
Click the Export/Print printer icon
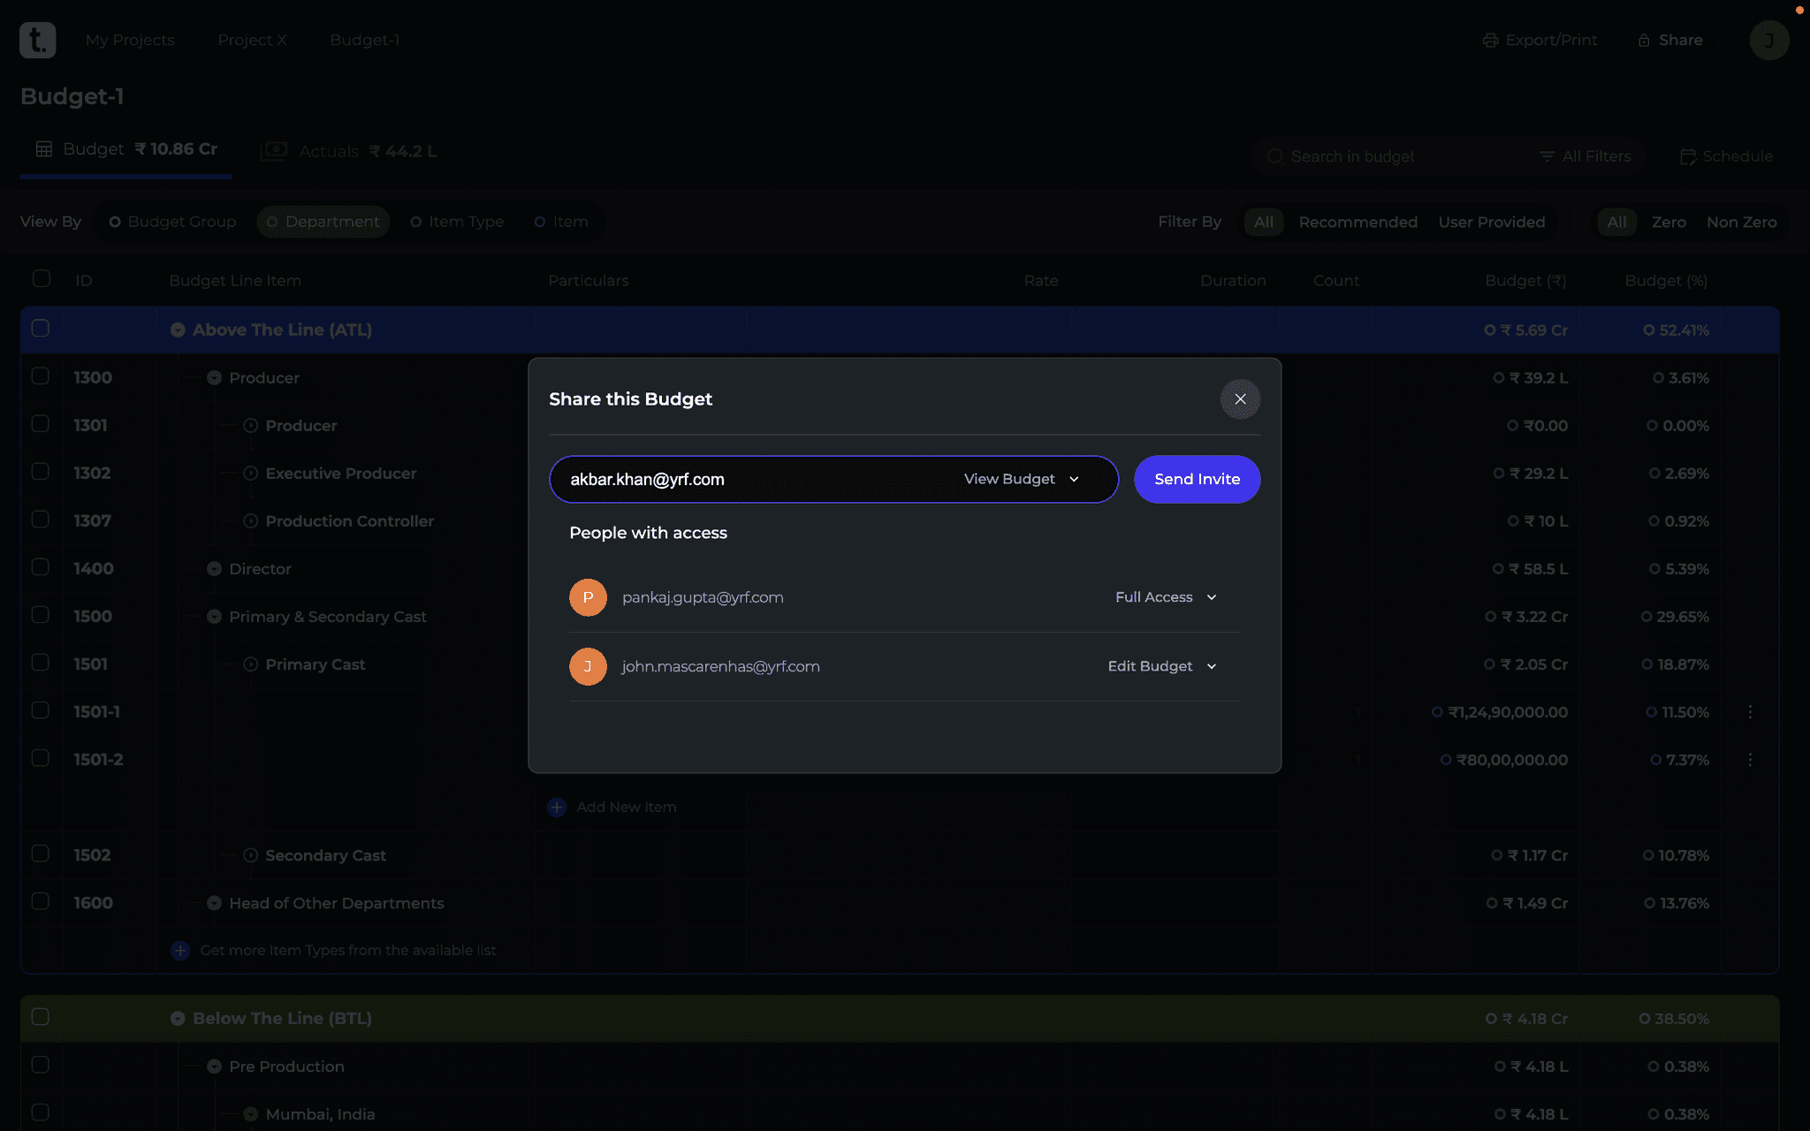pyautogui.click(x=1490, y=41)
